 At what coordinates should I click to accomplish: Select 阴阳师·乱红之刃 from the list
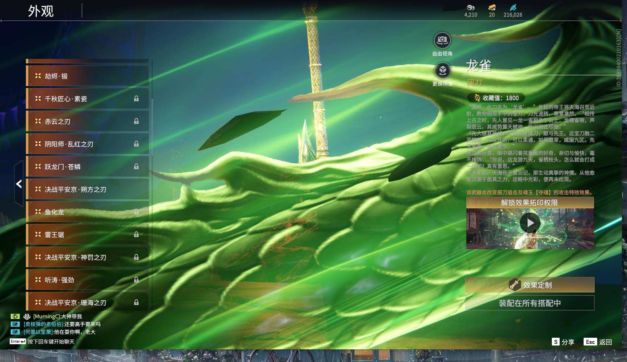pyautogui.click(x=87, y=144)
